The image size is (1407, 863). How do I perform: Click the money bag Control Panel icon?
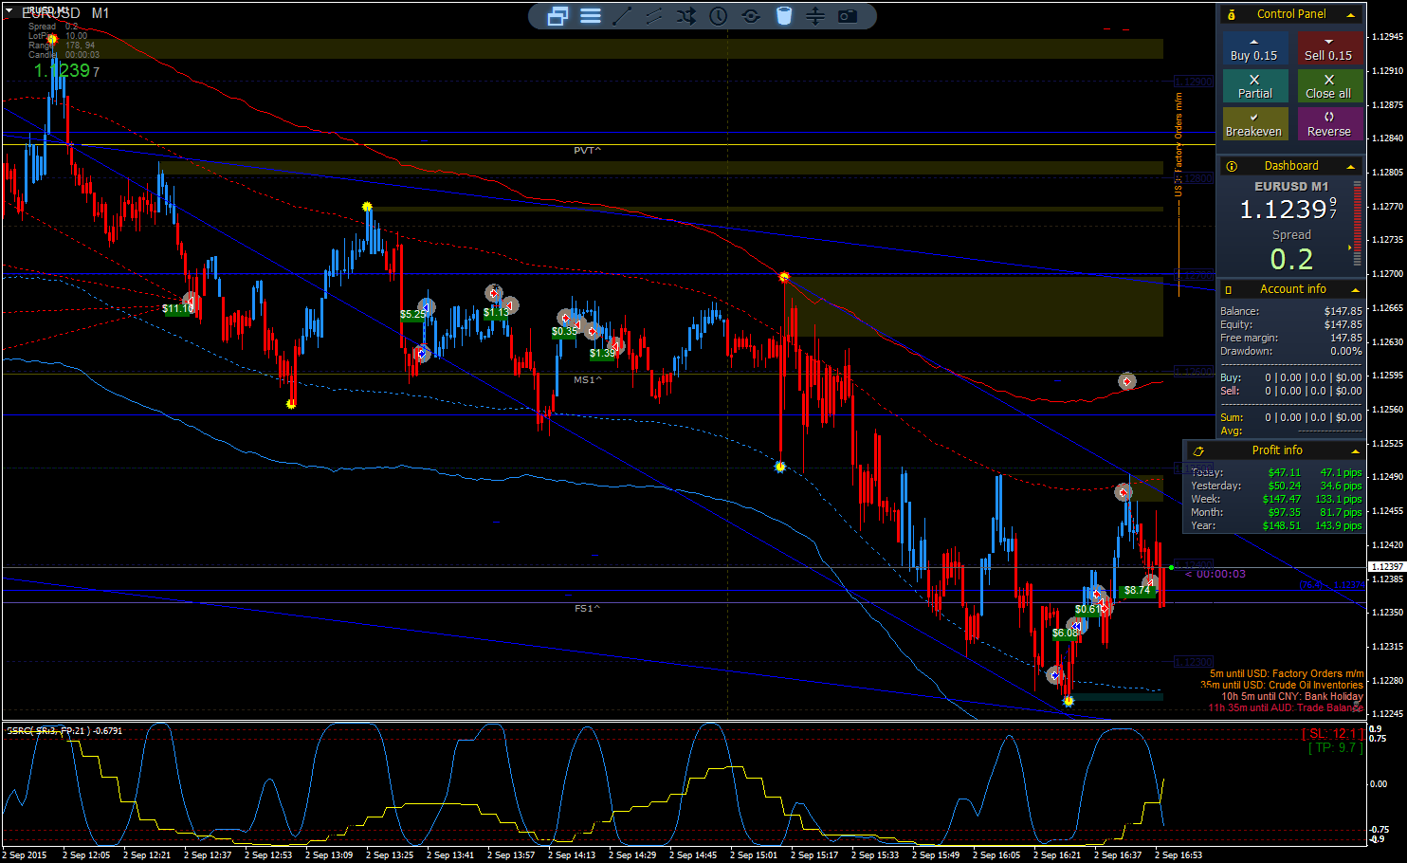[1232, 14]
